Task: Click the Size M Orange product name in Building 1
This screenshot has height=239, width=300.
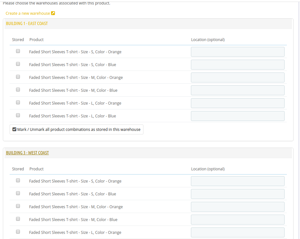Action: (x=76, y=78)
